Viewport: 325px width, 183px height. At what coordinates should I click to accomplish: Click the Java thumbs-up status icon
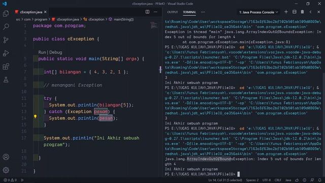[297, 180]
